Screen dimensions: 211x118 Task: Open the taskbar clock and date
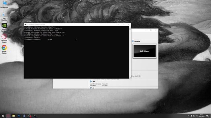pyautogui.click(x=201, y=116)
